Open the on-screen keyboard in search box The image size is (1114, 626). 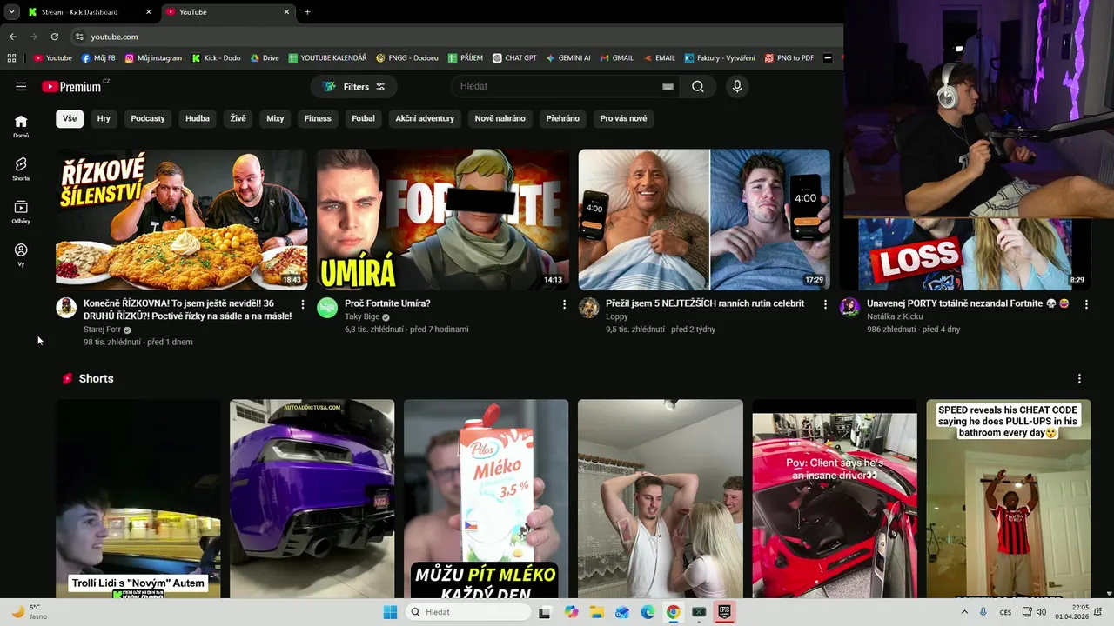click(x=668, y=86)
